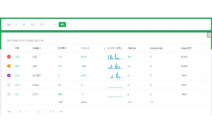Click the sparkline chart in the 217 row

coord(115,66)
